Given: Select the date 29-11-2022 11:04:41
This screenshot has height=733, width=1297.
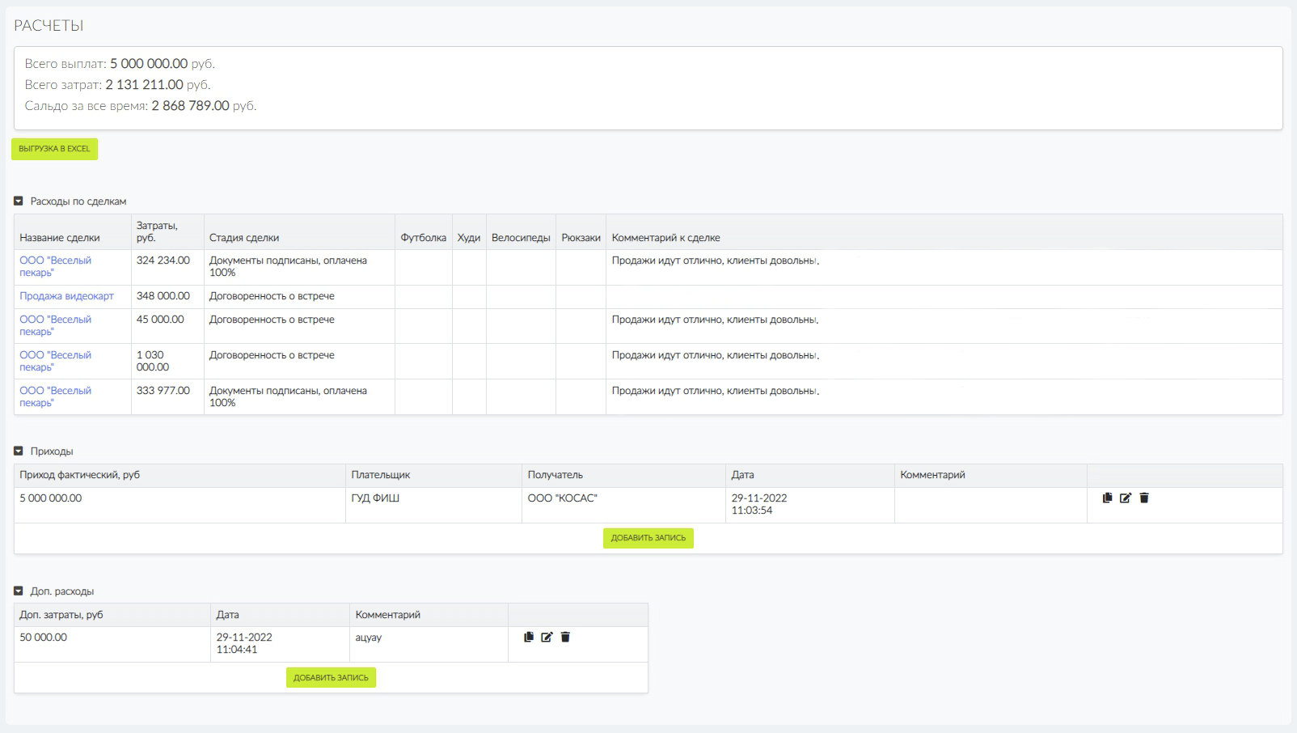Looking at the screenshot, I should tap(280, 644).
